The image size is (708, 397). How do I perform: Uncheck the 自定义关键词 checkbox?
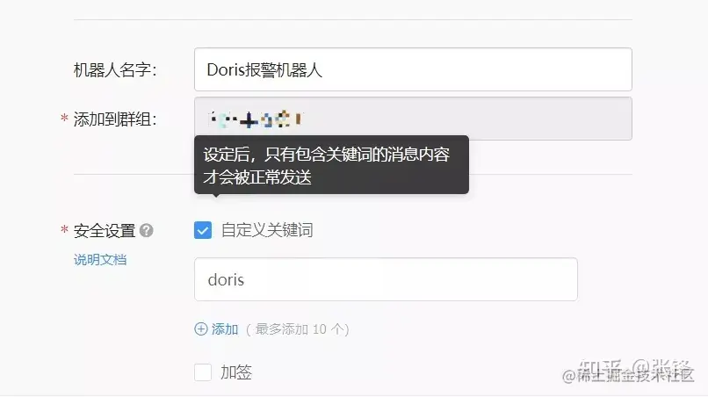click(203, 230)
